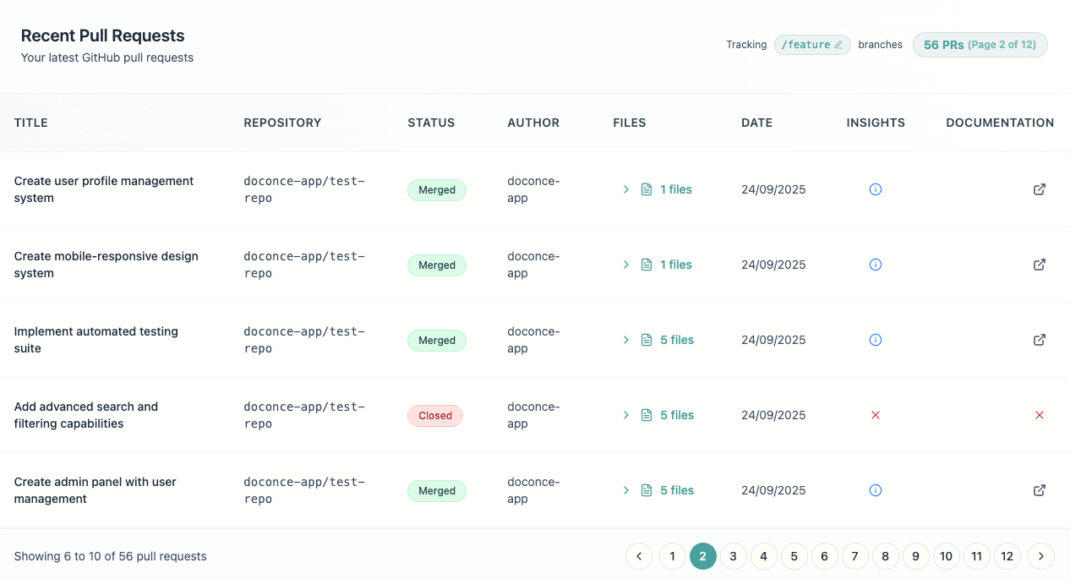Viewport: 1070px width, 579px height.
Task: Click red X insight for advanced search PR
Action: (x=875, y=415)
